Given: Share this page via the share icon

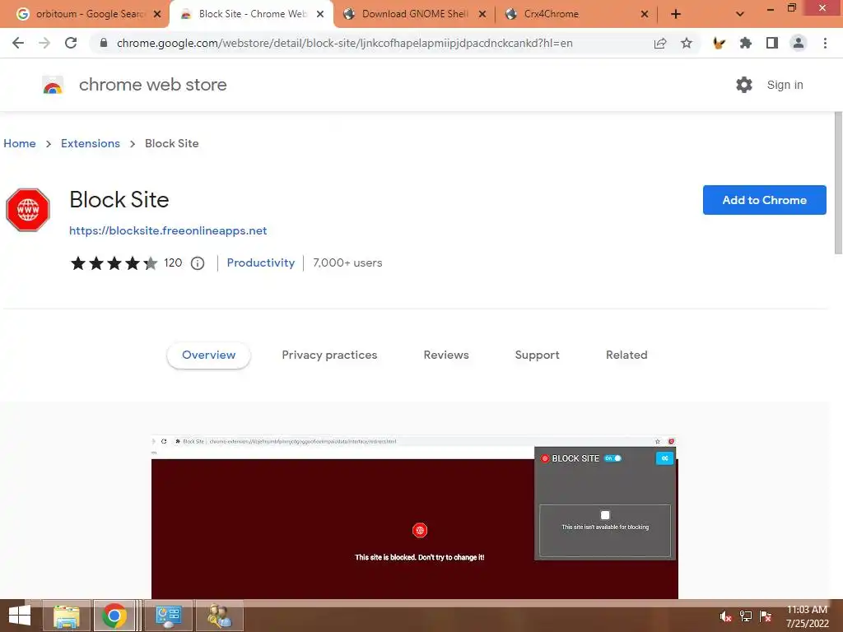Looking at the screenshot, I should pyautogui.click(x=660, y=43).
